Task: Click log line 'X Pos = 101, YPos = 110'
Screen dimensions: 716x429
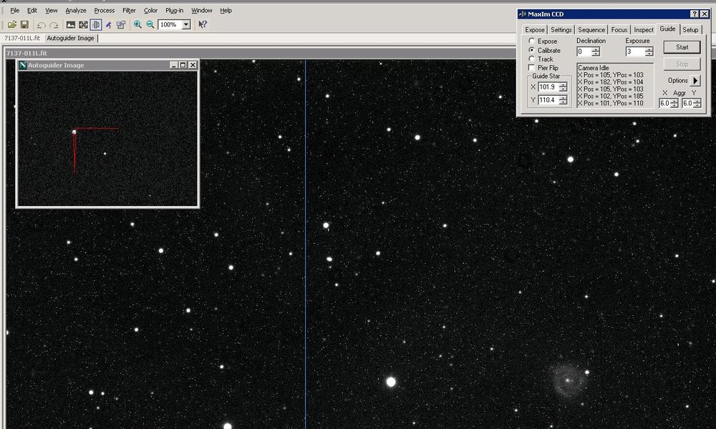Action: point(611,104)
